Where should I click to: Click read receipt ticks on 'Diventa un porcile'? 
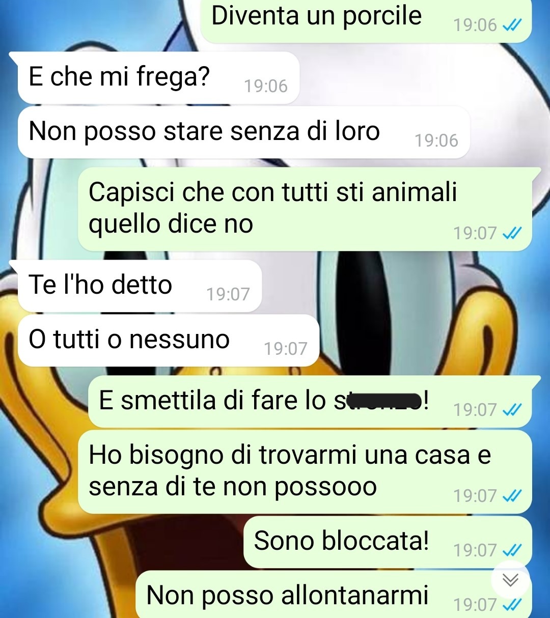[512, 25]
